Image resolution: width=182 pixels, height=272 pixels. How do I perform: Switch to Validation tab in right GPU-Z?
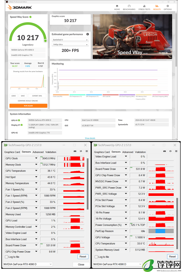pos(140,152)
